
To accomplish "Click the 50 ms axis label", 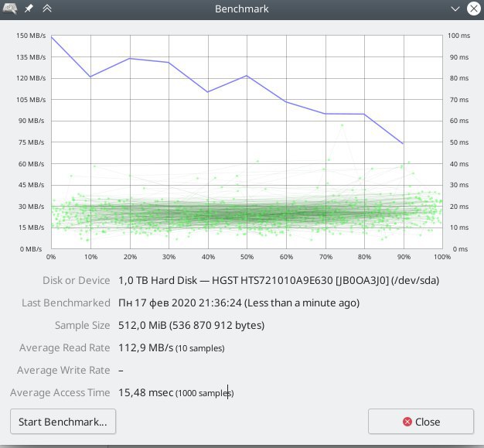I will click(x=459, y=142).
